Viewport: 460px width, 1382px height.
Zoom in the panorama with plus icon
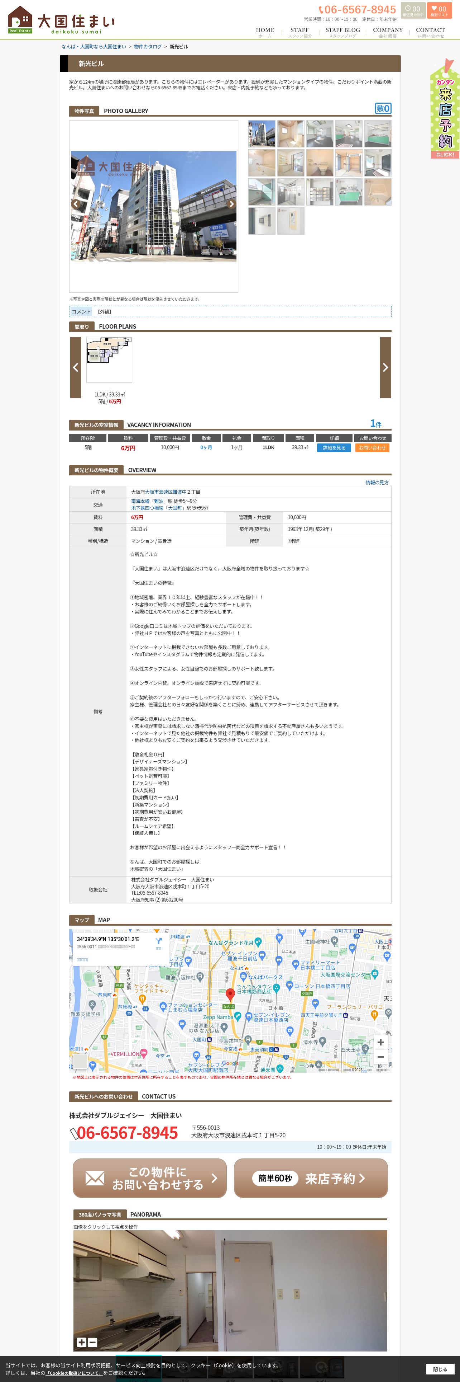(x=81, y=1342)
